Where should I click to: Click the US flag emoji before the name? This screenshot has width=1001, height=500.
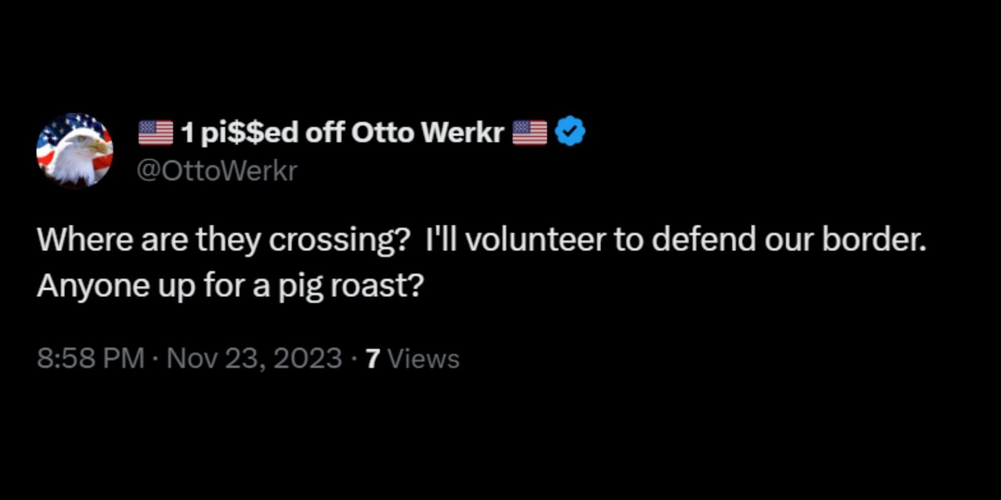pyautogui.click(x=155, y=132)
